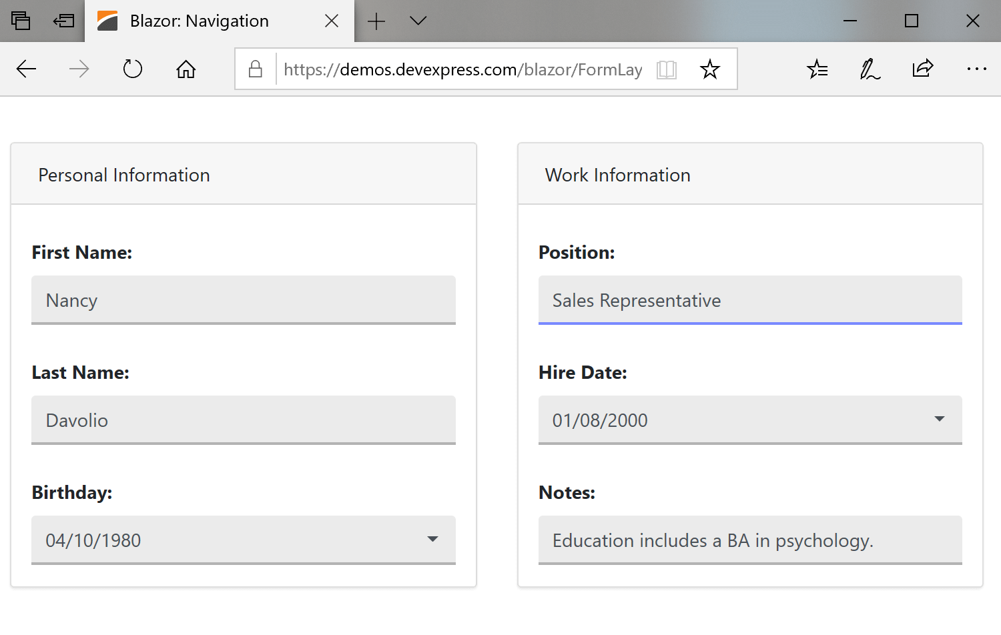Image resolution: width=1001 pixels, height=635 pixels.
Task: Click the Refresh page icon
Action: pyautogui.click(x=133, y=69)
